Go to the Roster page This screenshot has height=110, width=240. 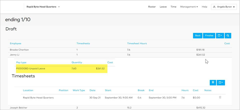pyautogui.click(x=152, y=7)
